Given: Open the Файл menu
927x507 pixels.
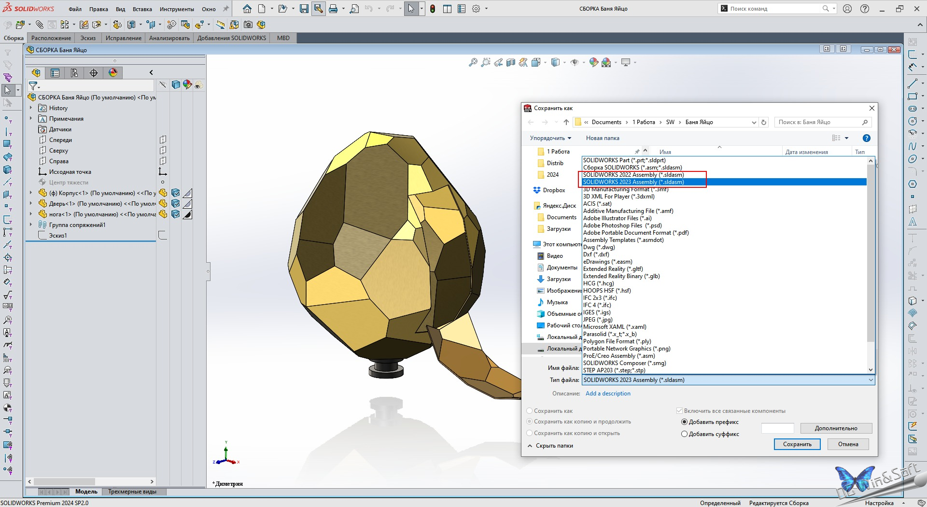Looking at the screenshot, I should pos(75,9).
